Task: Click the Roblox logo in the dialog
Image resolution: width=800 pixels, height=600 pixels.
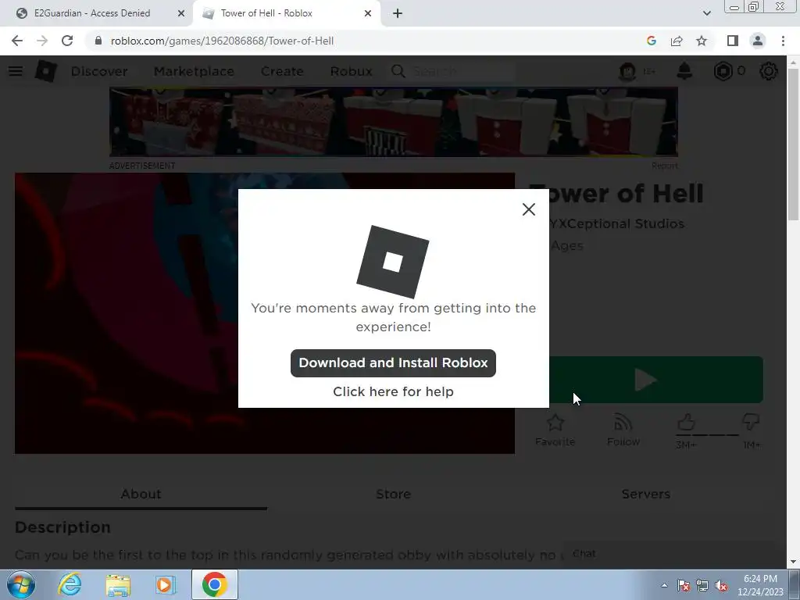Action: click(393, 262)
